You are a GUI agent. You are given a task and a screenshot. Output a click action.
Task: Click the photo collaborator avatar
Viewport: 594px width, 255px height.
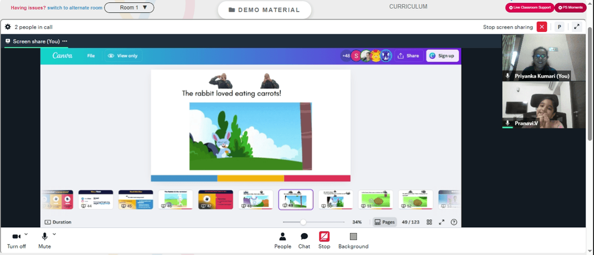pos(366,56)
